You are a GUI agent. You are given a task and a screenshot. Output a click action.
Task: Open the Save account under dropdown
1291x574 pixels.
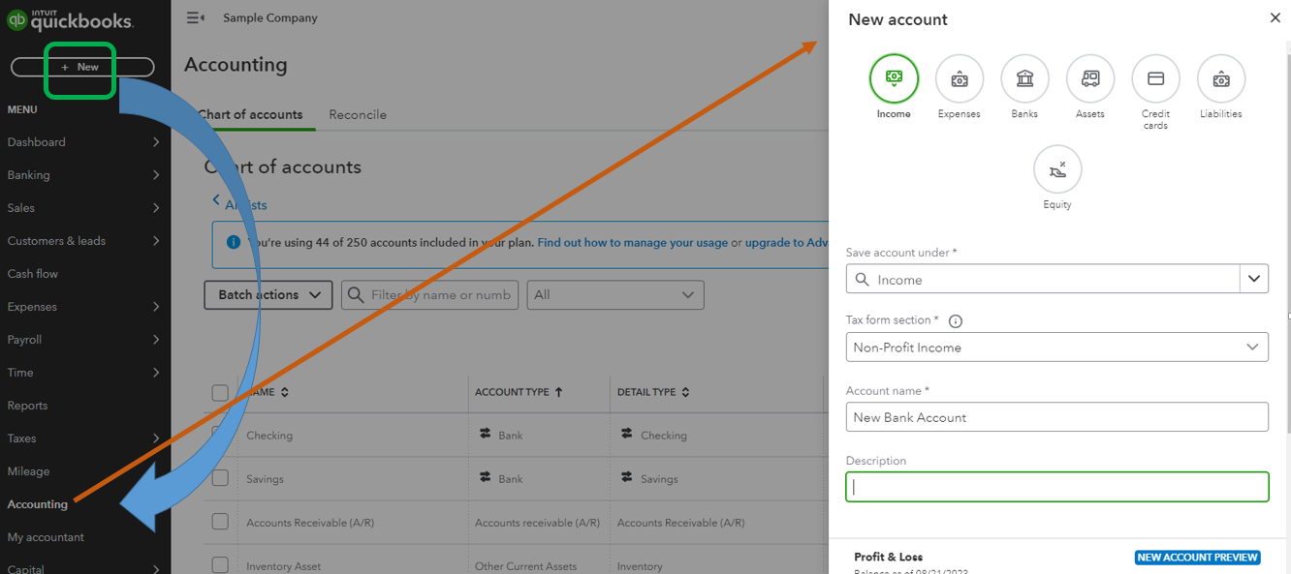pyautogui.click(x=1254, y=279)
